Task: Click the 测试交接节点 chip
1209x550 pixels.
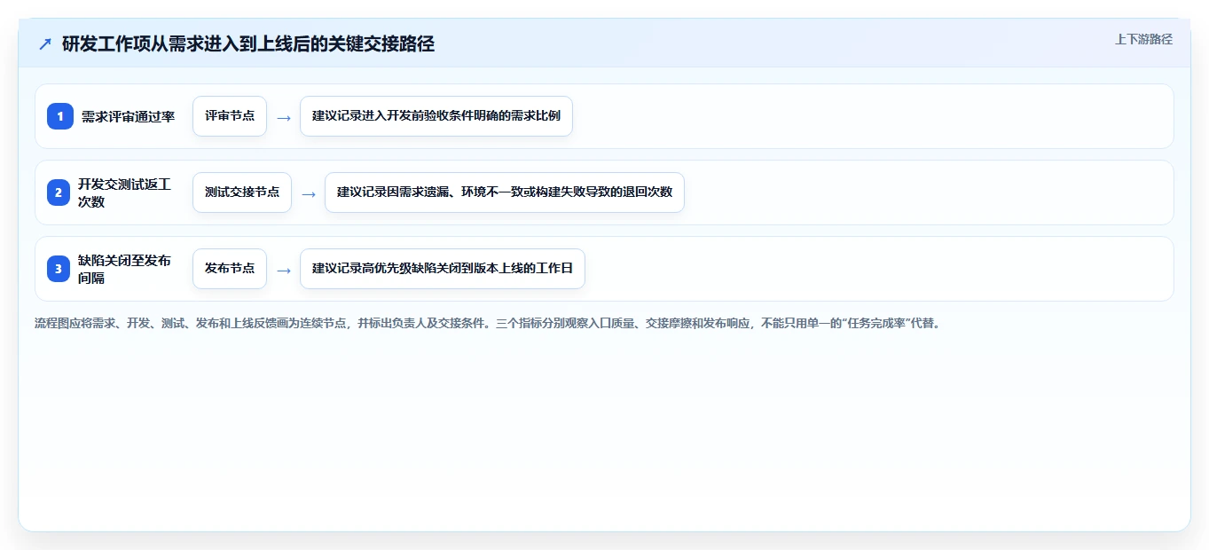Action: [242, 192]
